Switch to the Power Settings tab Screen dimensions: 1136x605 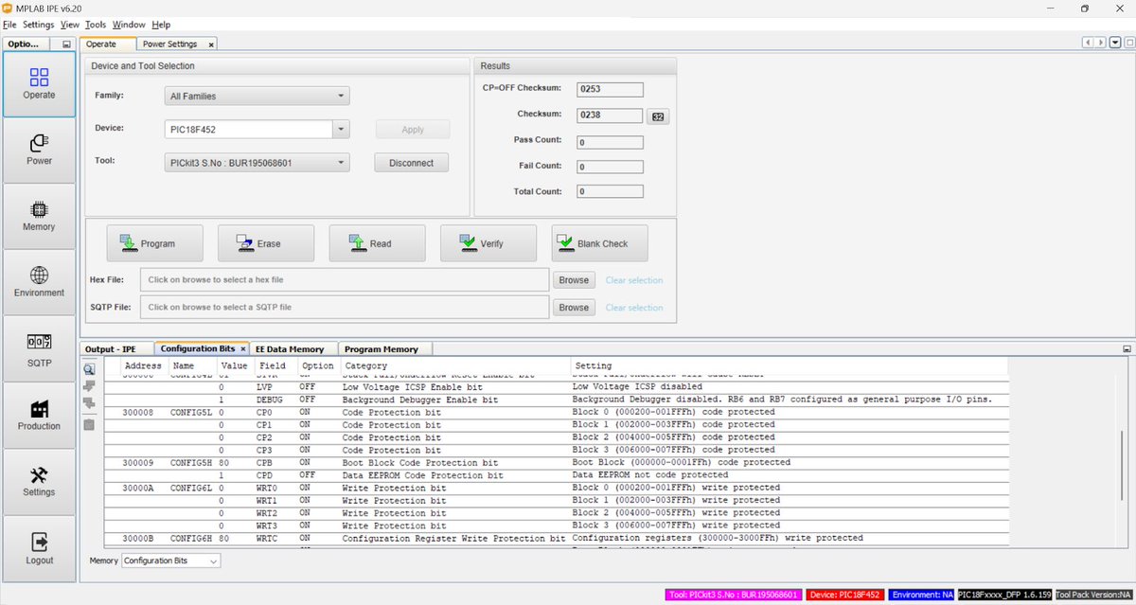click(x=172, y=43)
